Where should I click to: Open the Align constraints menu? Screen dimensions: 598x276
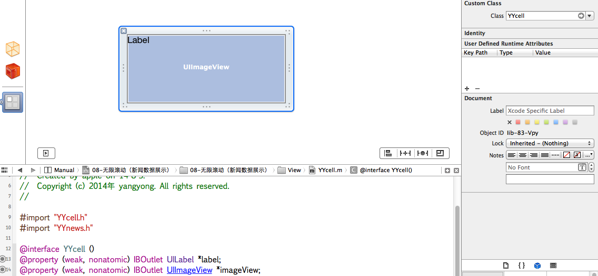click(388, 153)
